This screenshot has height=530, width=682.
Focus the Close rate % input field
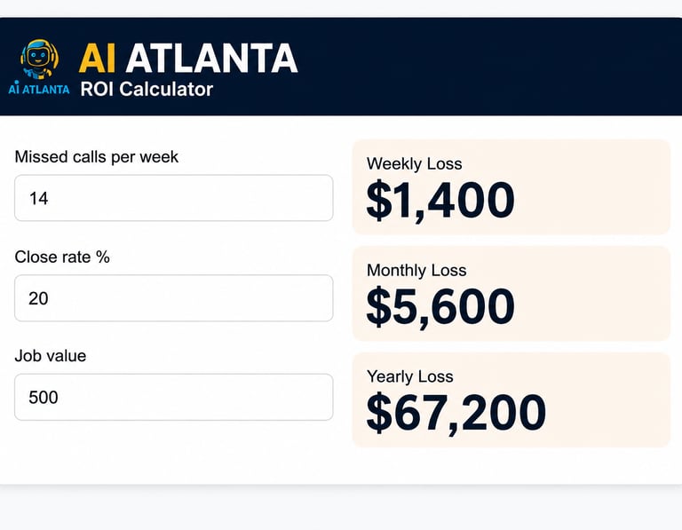pyautogui.click(x=174, y=297)
